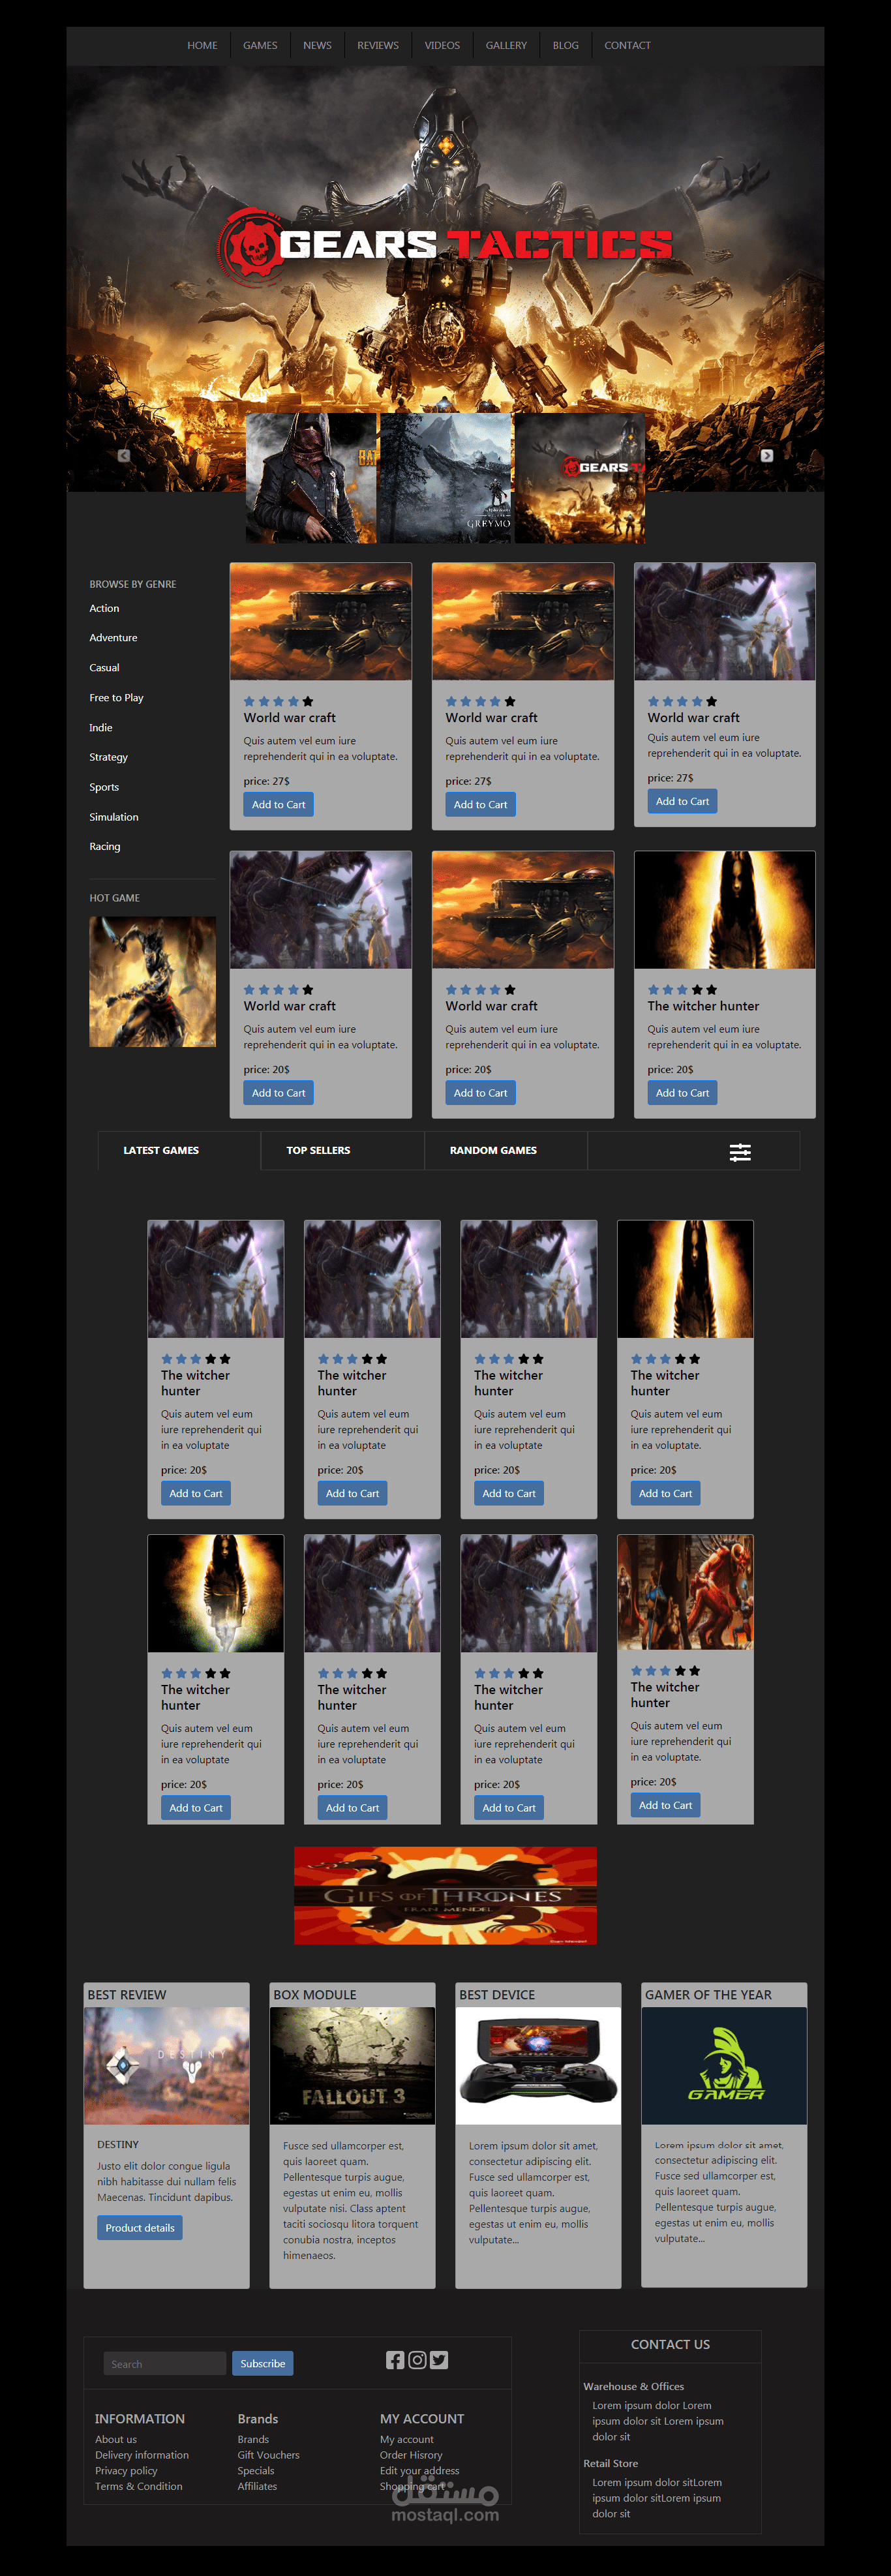Open the My account link
The width and height of the screenshot is (891, 2576).
click(x=407, y=2440)
